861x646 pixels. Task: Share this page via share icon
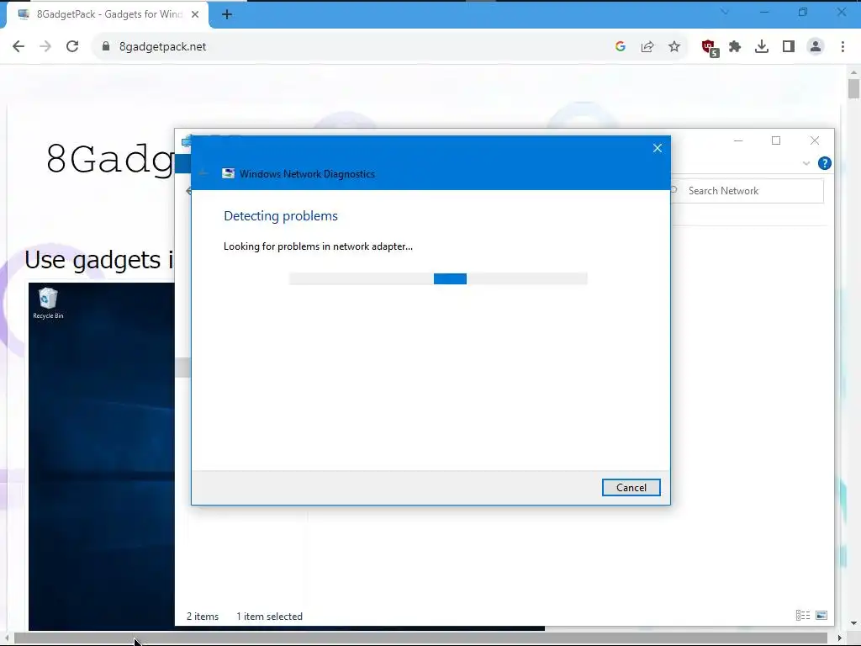tap(647, 47)
